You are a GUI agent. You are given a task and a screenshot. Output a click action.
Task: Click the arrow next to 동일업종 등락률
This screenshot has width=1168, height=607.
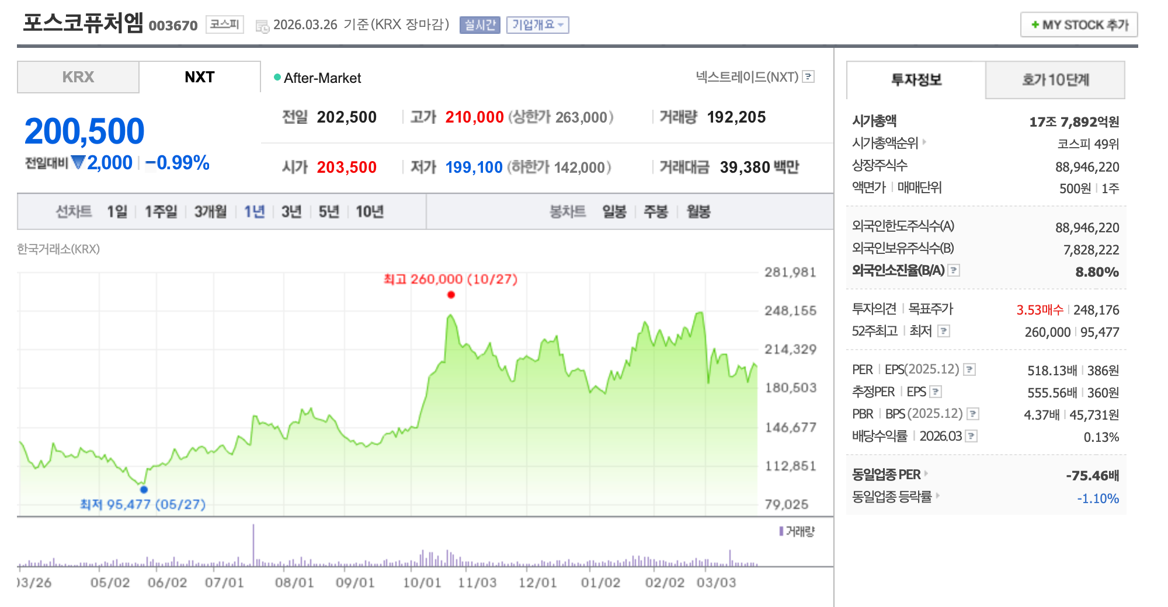pos(937,496)
